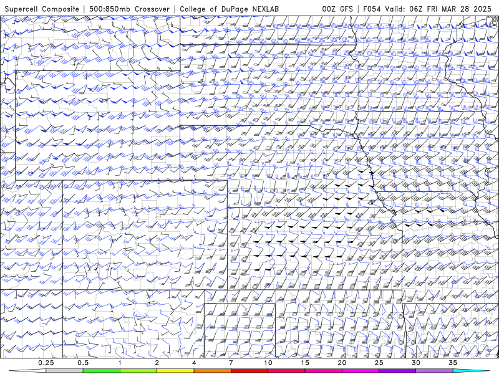Click the 0.25 legend value
This screenshot has width=499, height=374.
(46, 363)
